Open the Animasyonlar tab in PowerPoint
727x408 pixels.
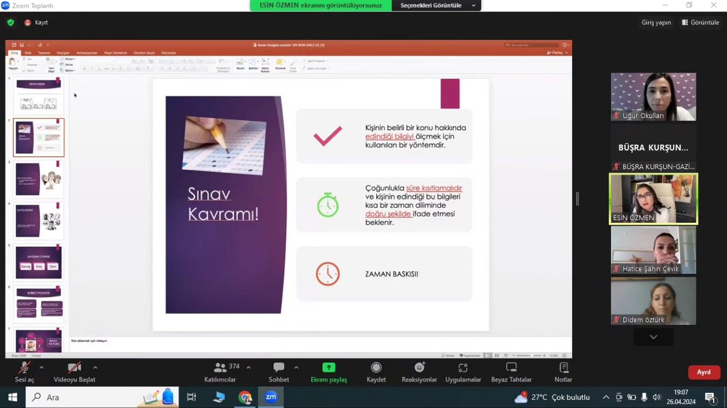coord(87,53)
